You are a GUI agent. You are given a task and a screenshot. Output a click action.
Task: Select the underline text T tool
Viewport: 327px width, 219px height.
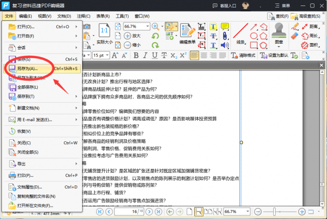tap(213, 45)
